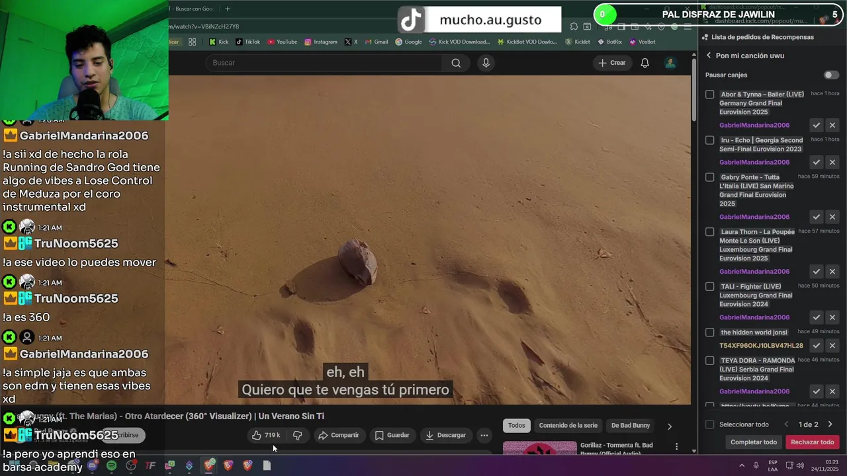Select the De Bad Bunny chip

pos(631,426)
